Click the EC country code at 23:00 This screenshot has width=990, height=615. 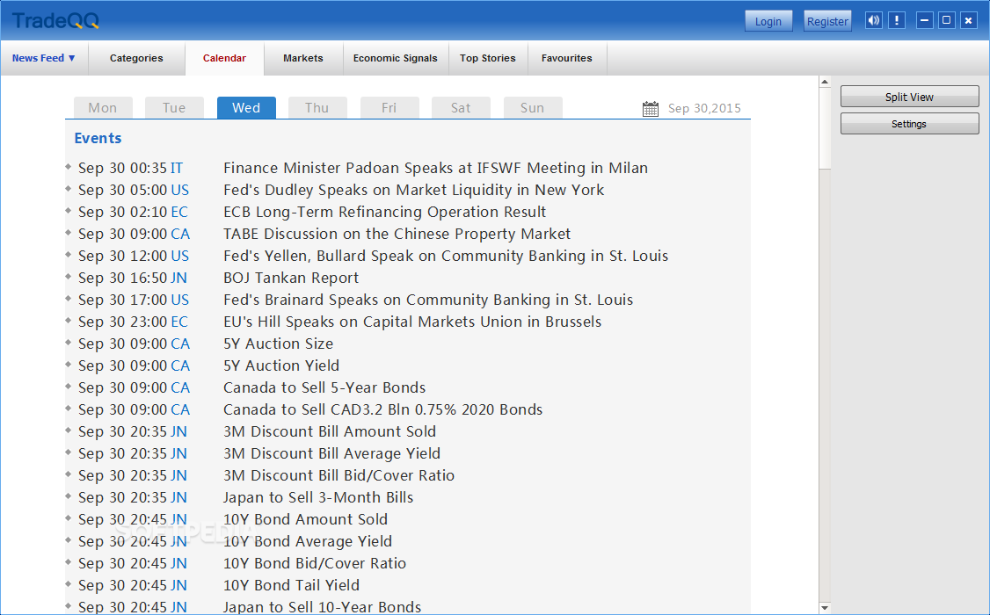[x=179, y=322]
